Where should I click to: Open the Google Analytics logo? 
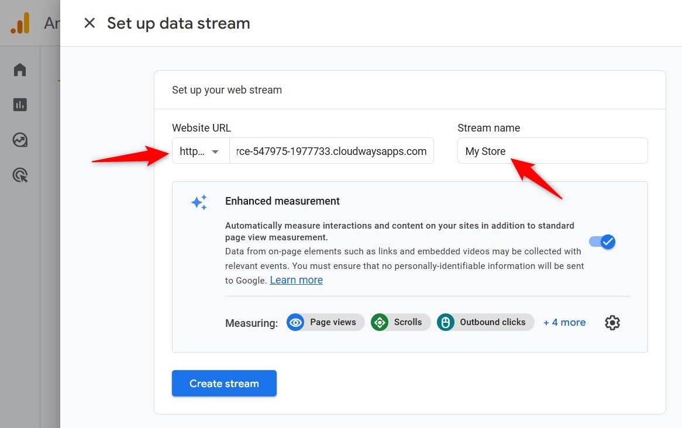pos(20,23)
